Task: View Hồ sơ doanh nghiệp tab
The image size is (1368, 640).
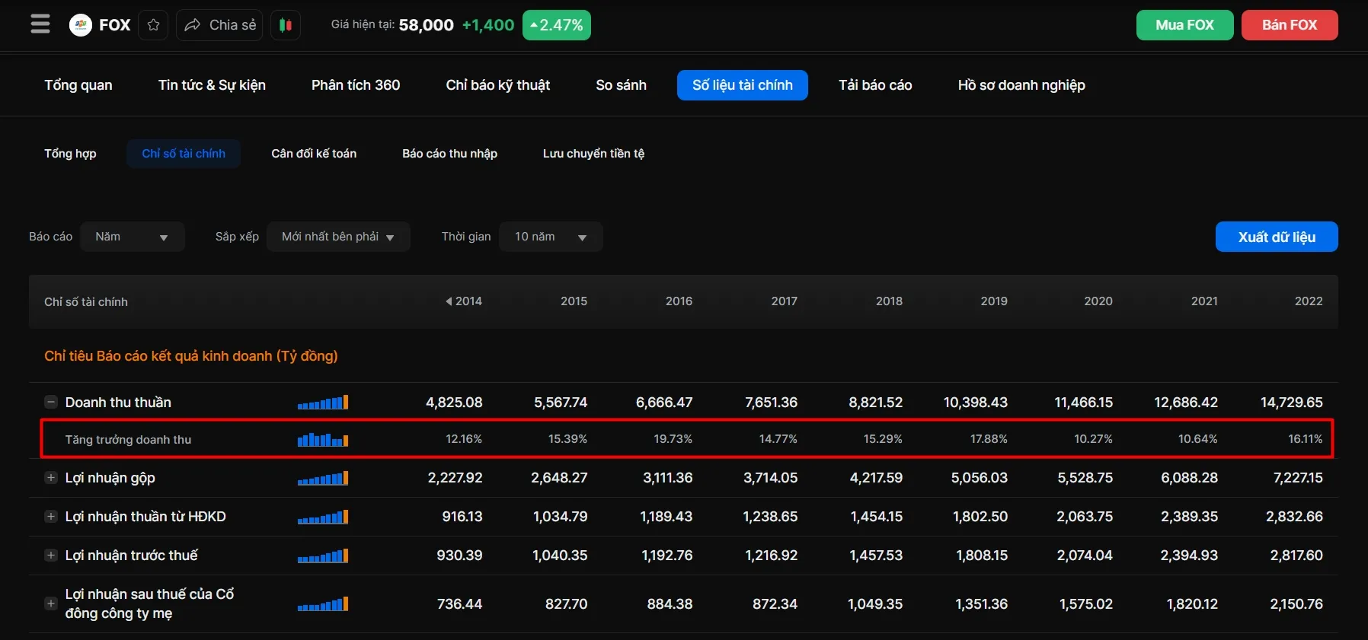Action: [1021, 85]
